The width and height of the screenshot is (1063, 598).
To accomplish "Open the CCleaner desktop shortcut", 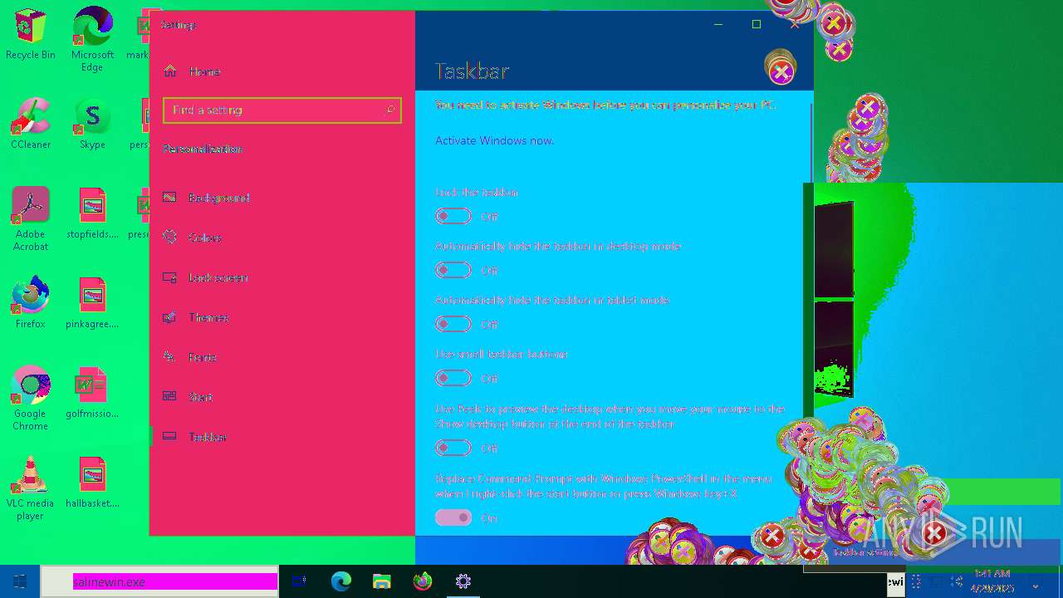I will 30,124.
